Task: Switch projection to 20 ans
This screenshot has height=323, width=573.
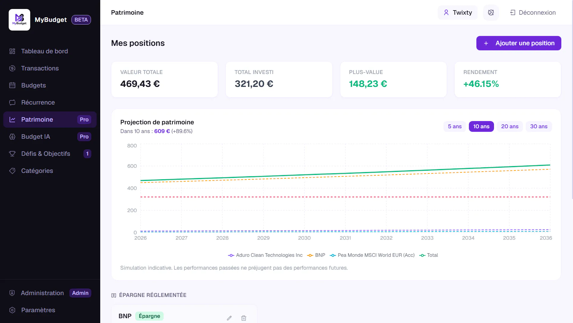Action: 510,126
